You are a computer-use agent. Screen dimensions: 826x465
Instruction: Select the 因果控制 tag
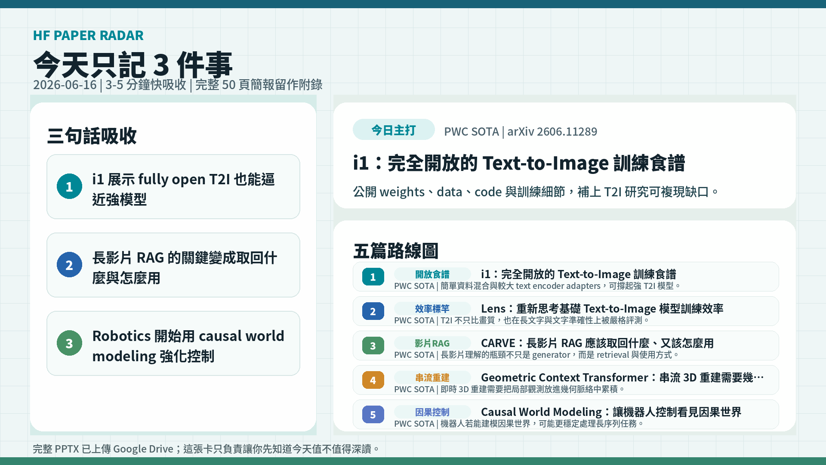tap(432, 412)
